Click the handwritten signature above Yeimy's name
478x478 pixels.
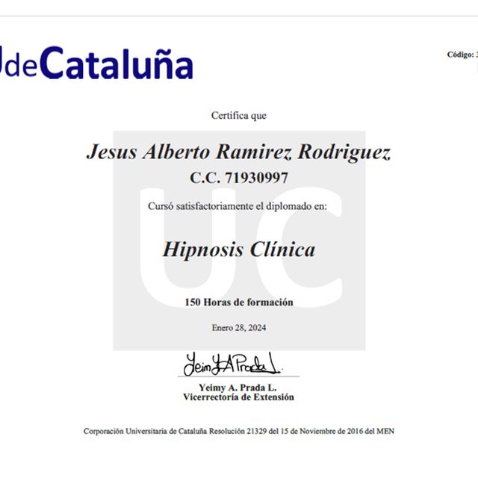pos(232,364)
